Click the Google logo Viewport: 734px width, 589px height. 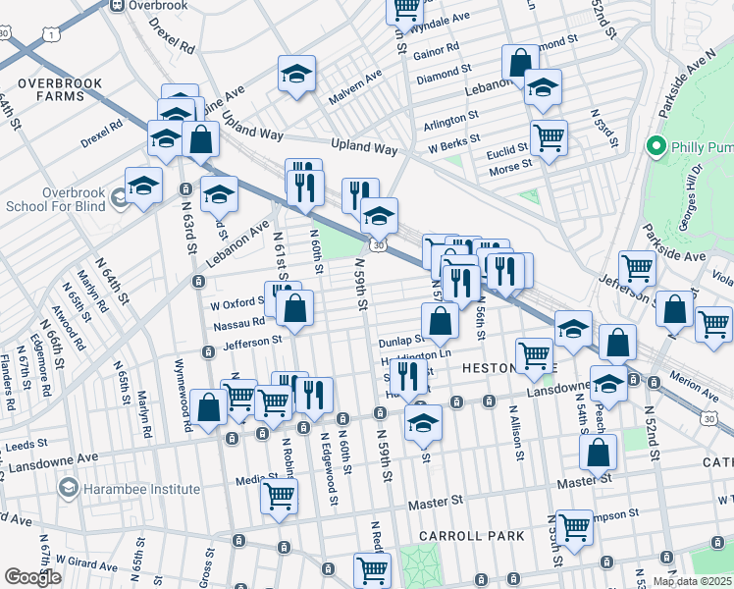(32, 577)
